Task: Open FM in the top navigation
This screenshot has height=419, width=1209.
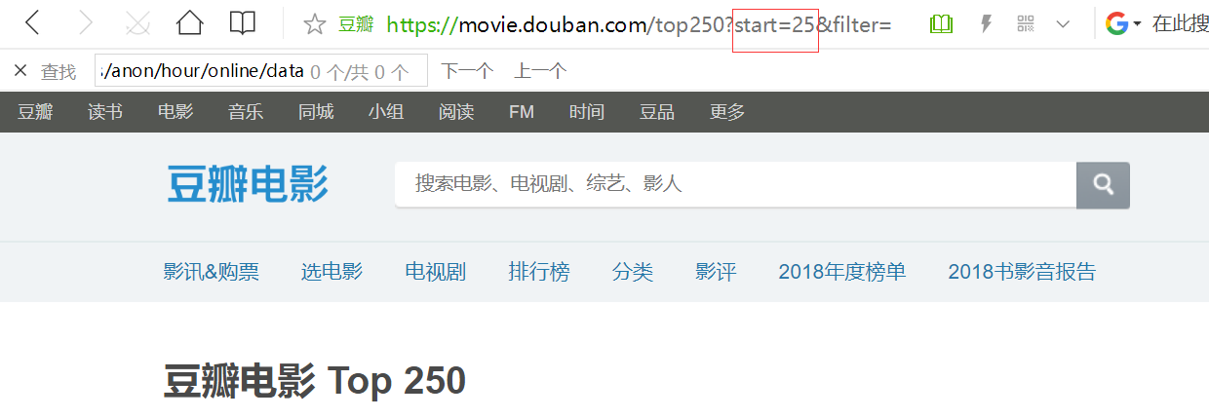Action: pos(522,112)
